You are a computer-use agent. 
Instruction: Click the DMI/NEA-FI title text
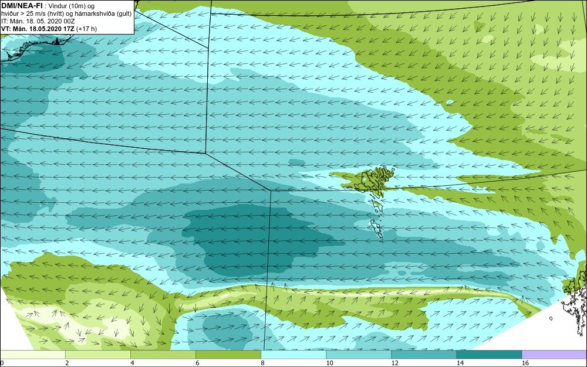(x=22, y=6)
